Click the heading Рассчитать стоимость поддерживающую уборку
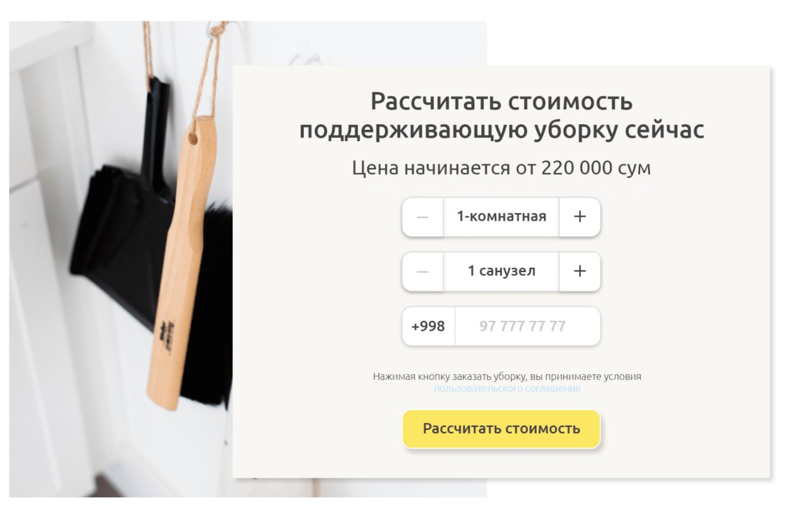The height and width of the screenshot is (509, 797). [x=502, y=116]
